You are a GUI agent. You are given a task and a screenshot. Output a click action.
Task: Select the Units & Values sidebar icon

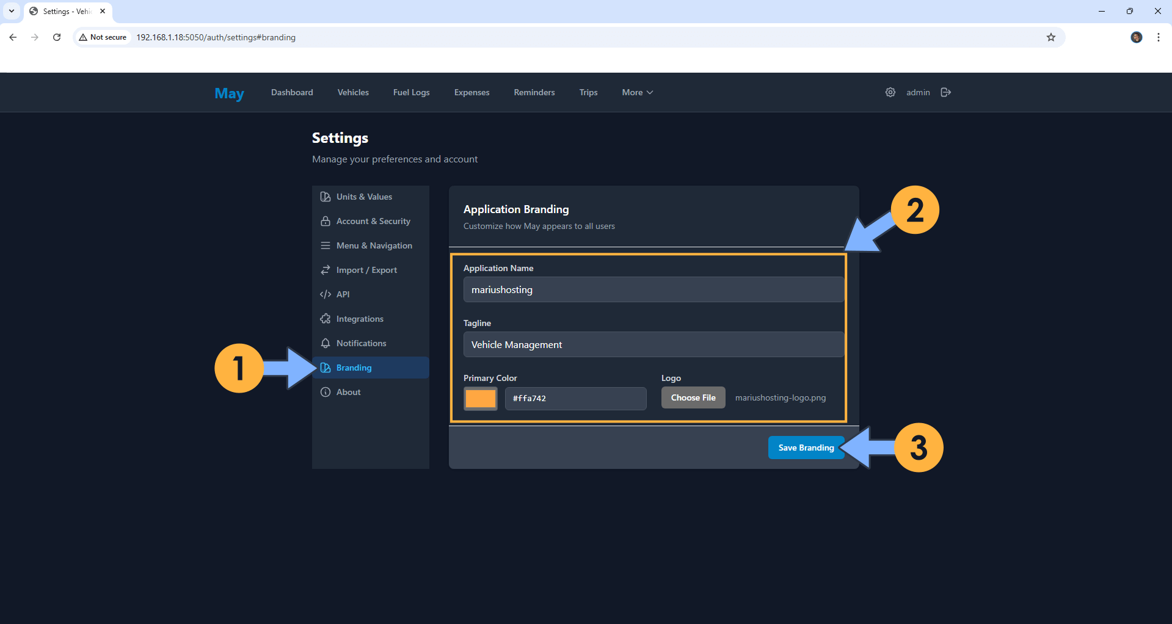point(325,196)
